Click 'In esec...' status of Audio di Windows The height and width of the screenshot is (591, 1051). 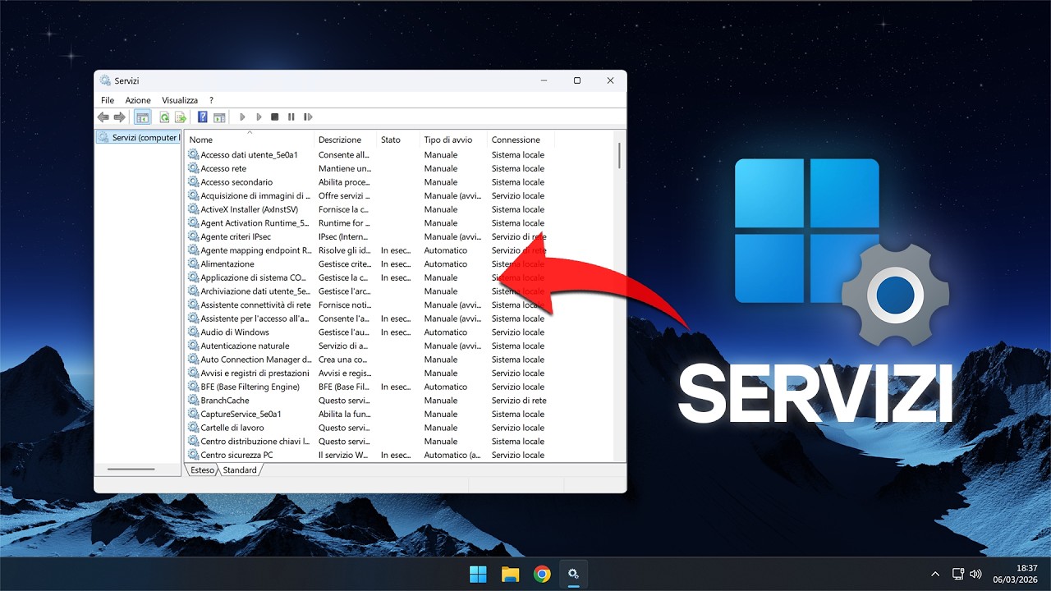click(x=396, y=332)
